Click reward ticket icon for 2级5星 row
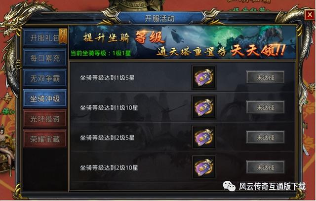 (204, 137)
